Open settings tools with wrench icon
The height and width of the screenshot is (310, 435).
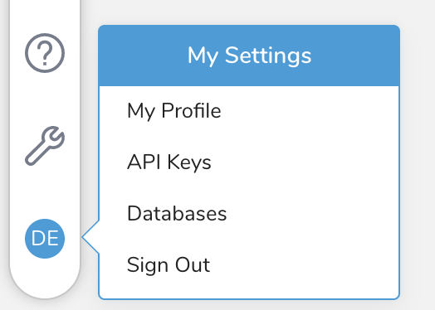point(45,146)
